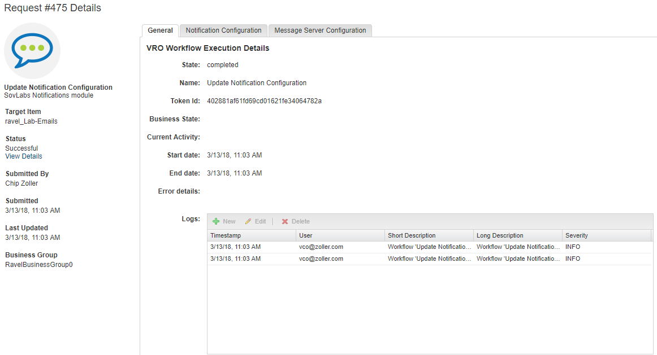Click the pencil Edit icon
This screenshot has width=657, height=355.
pyautogui.click(x=248, y=222)
